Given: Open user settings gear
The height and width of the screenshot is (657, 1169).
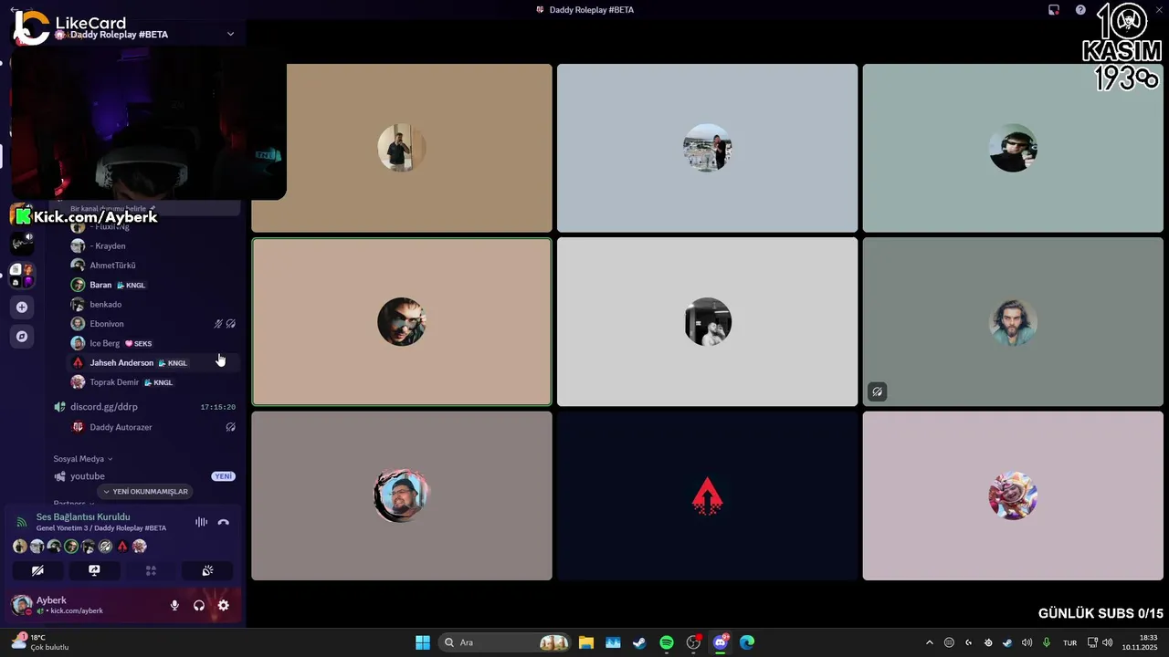Looking at the screenshot, I should [223, 605].
